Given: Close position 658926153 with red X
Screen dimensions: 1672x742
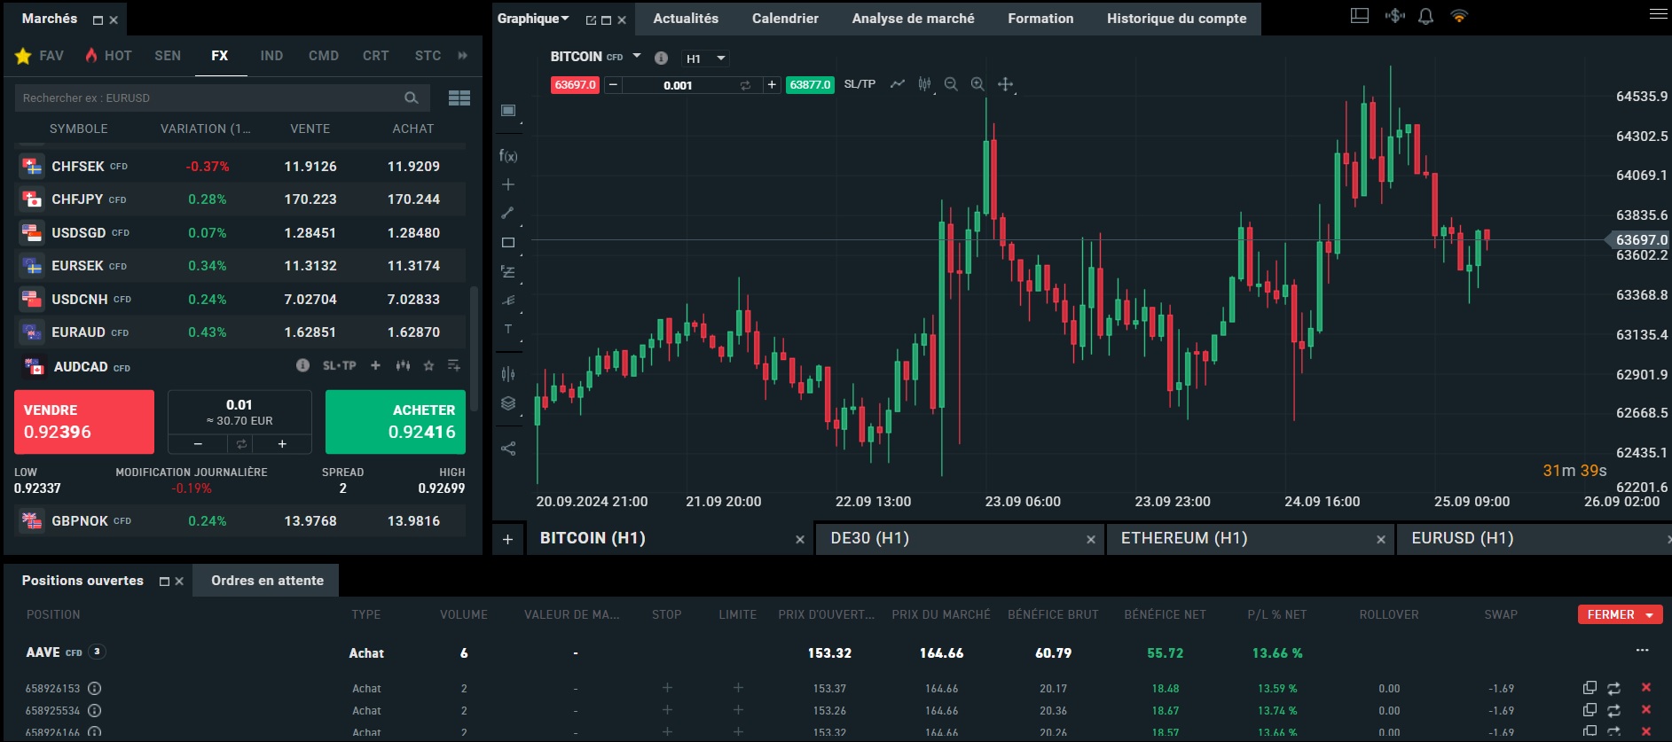Looking at the screenshot, I should [1646, 687].
